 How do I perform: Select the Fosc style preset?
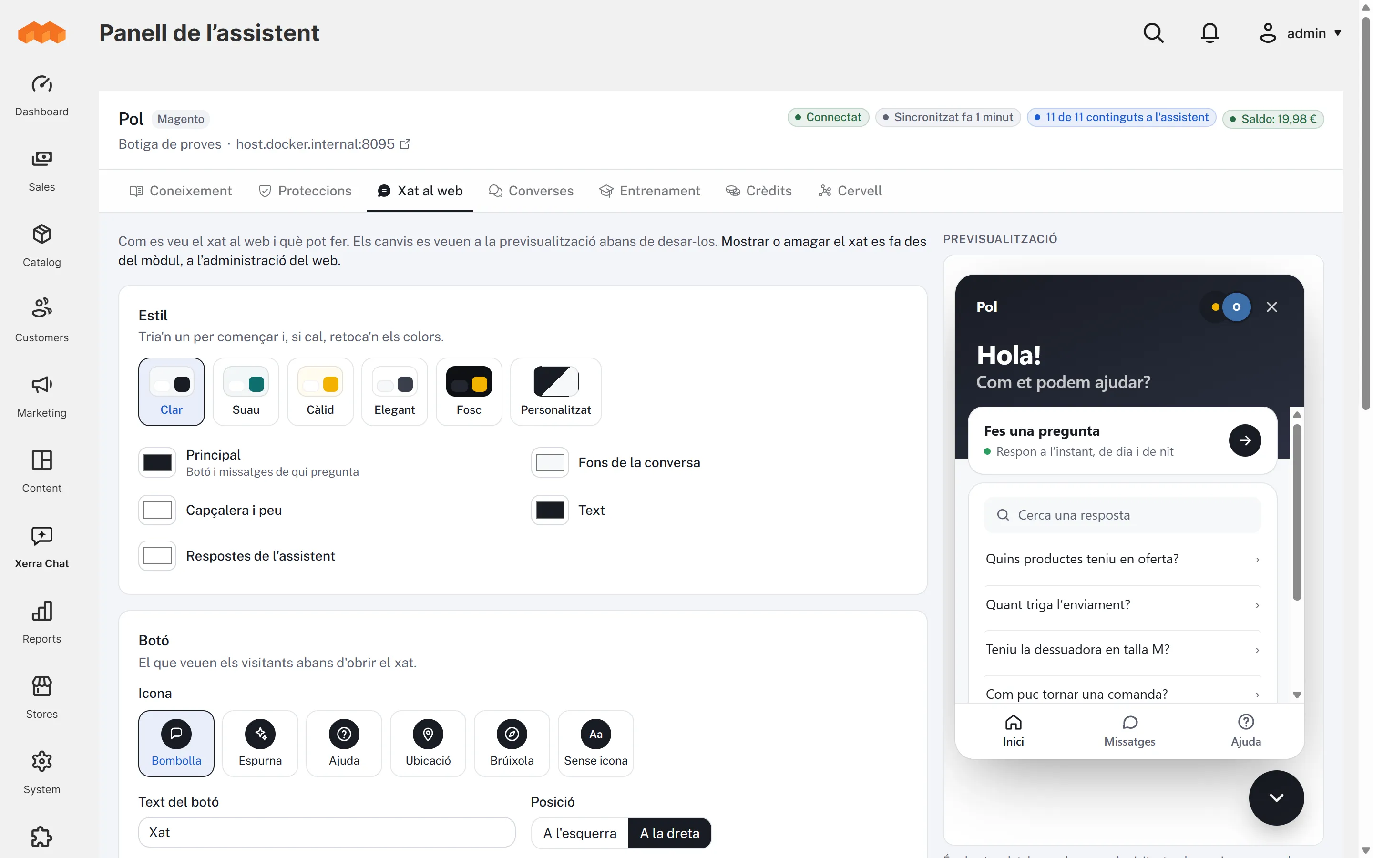click(x=469, y=391)
